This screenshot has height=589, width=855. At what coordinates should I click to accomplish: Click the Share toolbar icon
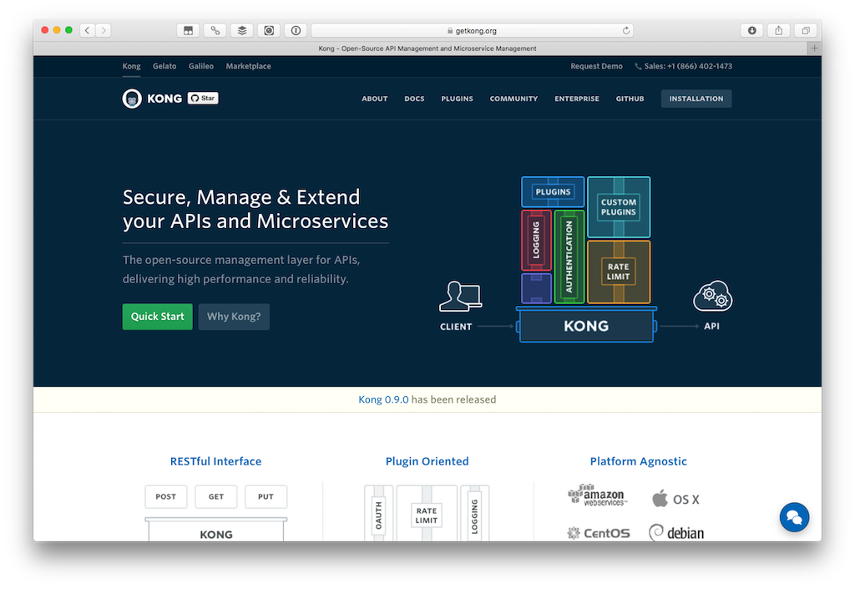(779, 31)
